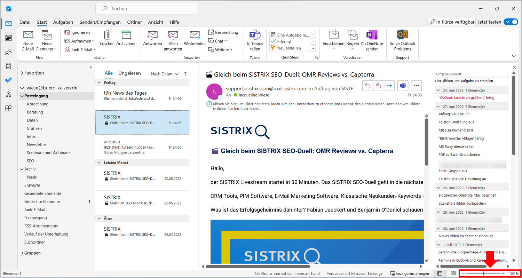This screenshot has height=278, width=522.
Task: Create a Besprechung from the email
Action: tap(223, 32)
